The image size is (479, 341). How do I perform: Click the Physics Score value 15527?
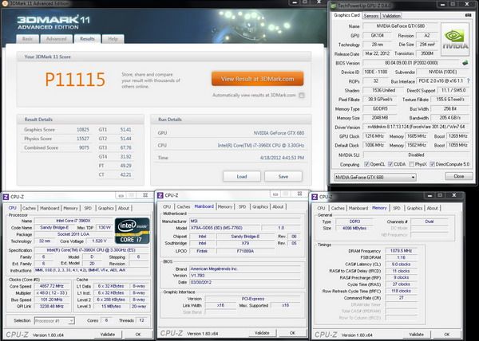pos(83,139)
